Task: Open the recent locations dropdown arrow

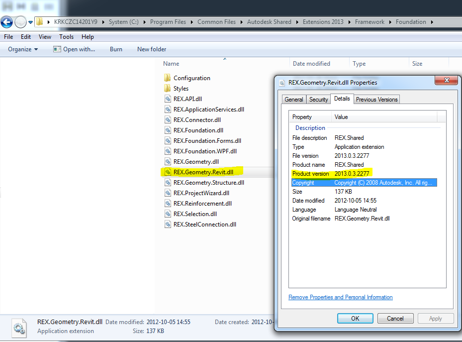Action: 30,22
